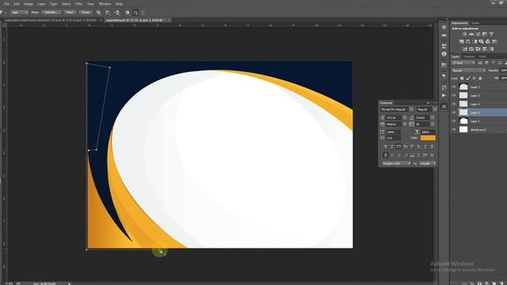This screenshot has height=285, width=507.
Task: Switch to the Layers panel tab
Action: click(x=456, y=56)
